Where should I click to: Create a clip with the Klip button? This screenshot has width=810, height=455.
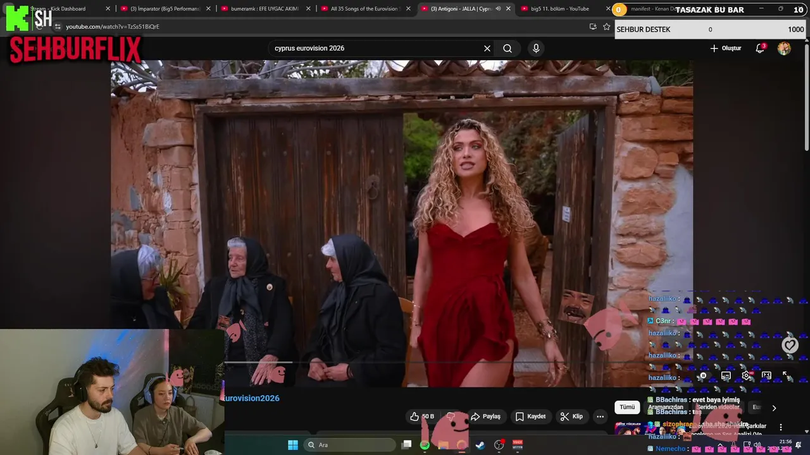click(x=571, y=416)
